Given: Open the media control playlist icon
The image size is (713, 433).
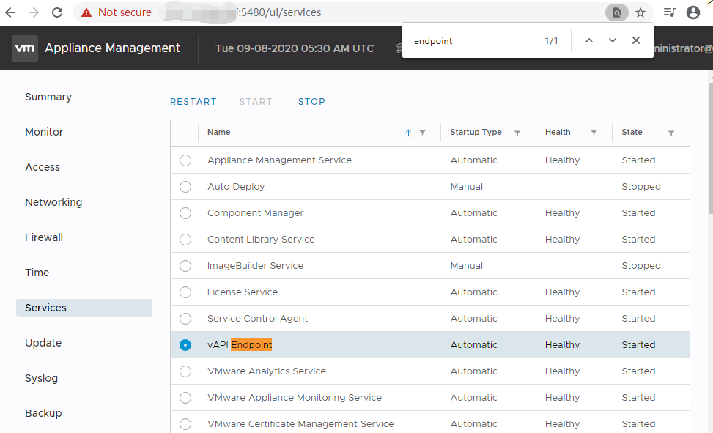Looking at the screenshot, I should 669,12.
